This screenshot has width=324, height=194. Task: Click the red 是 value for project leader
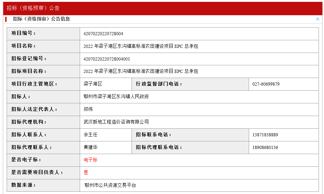point(86,173)
